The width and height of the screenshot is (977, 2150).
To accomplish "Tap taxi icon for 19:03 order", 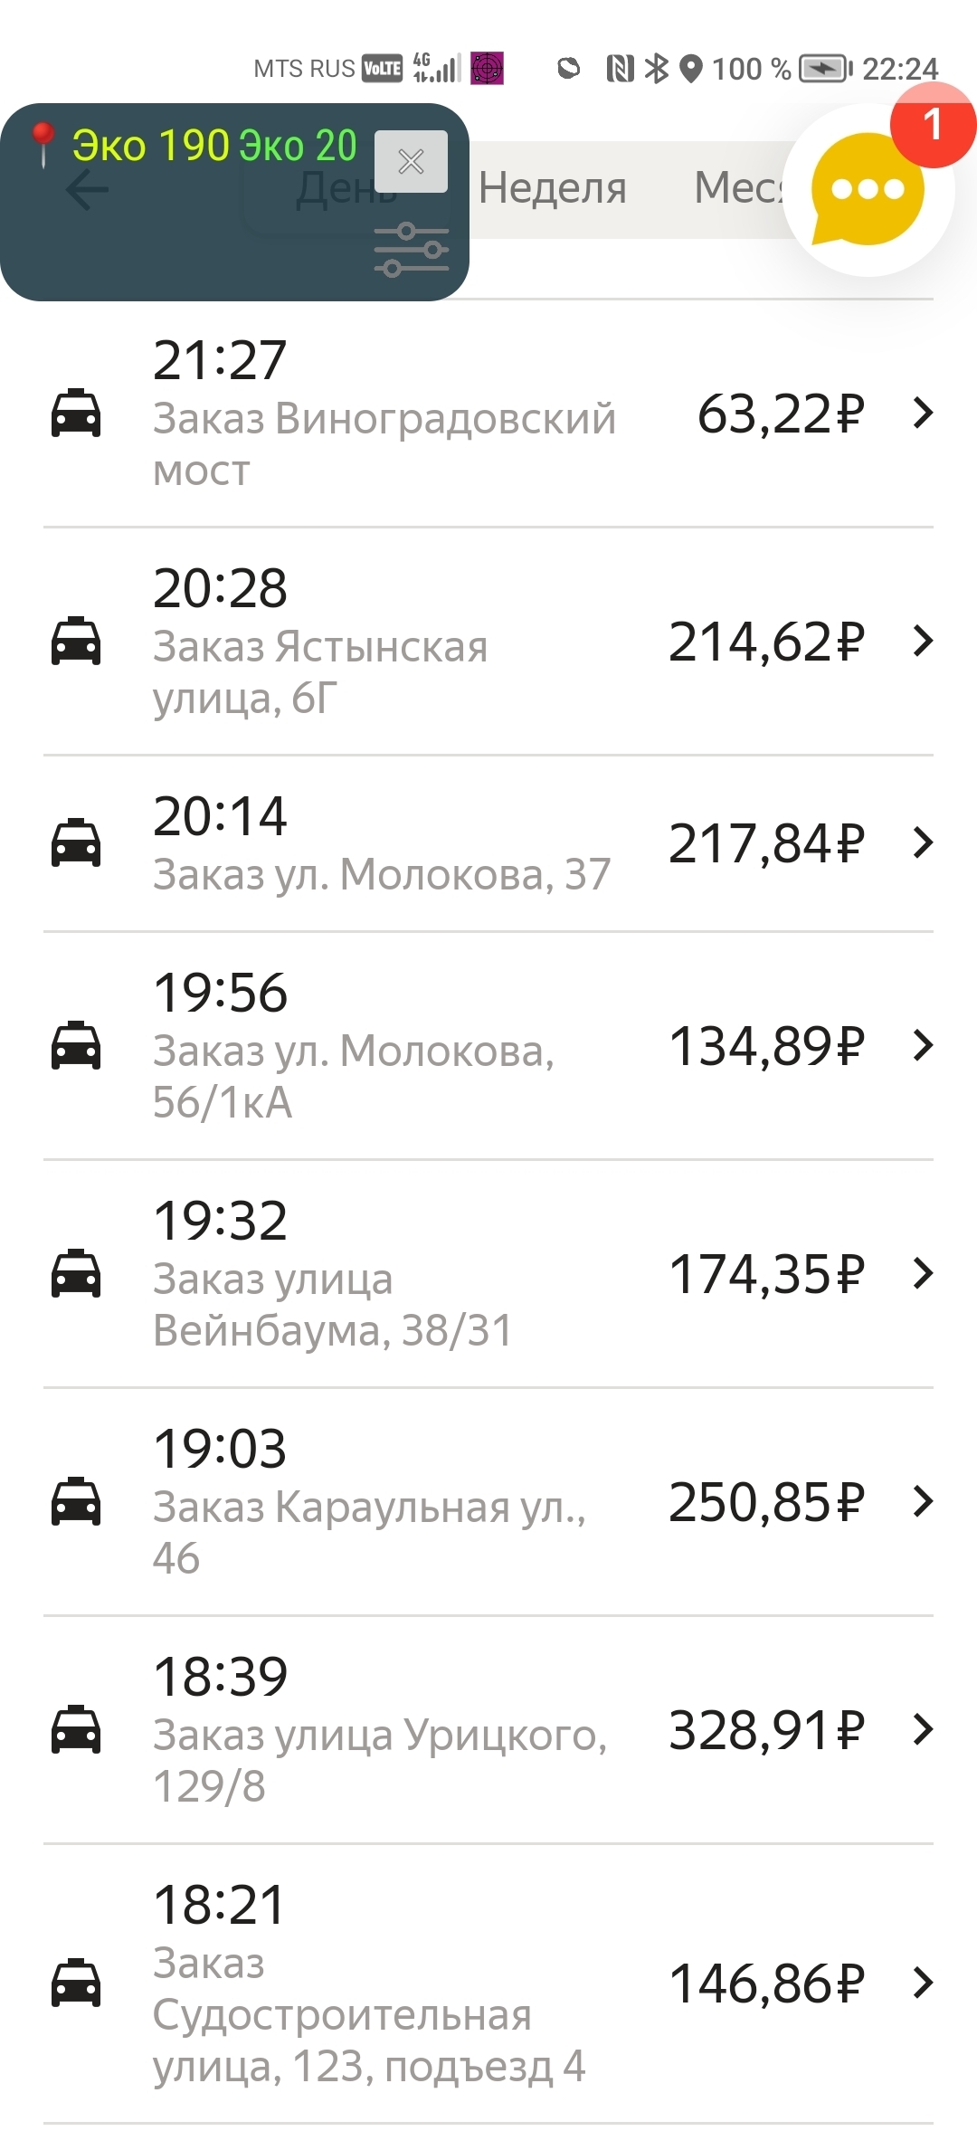I will 76,1501.
